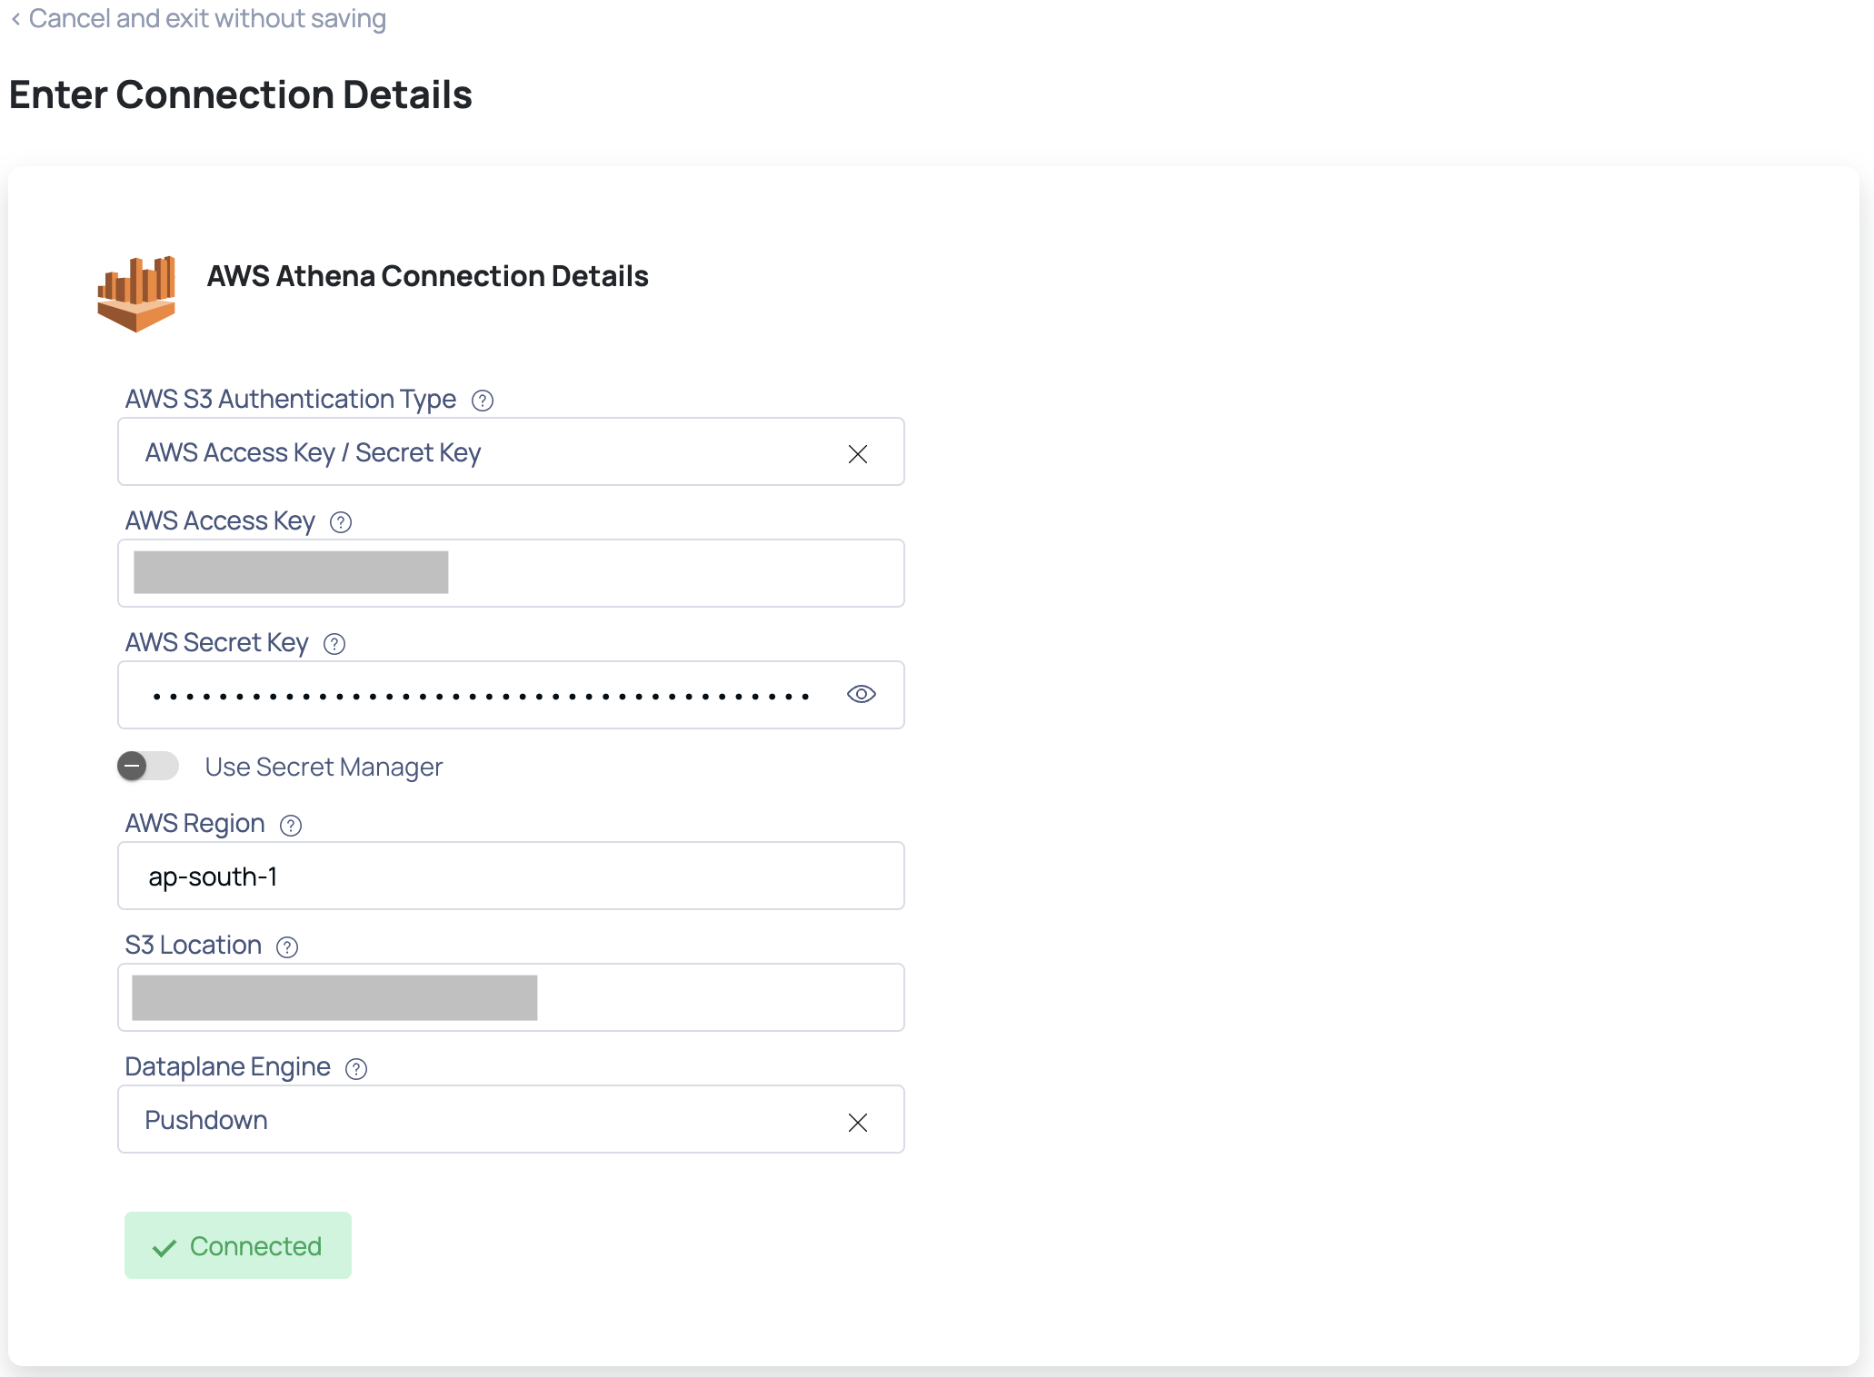Click the AWS Access Key label text
Screen dimensions: 1874x1377
tap(221, 521)
